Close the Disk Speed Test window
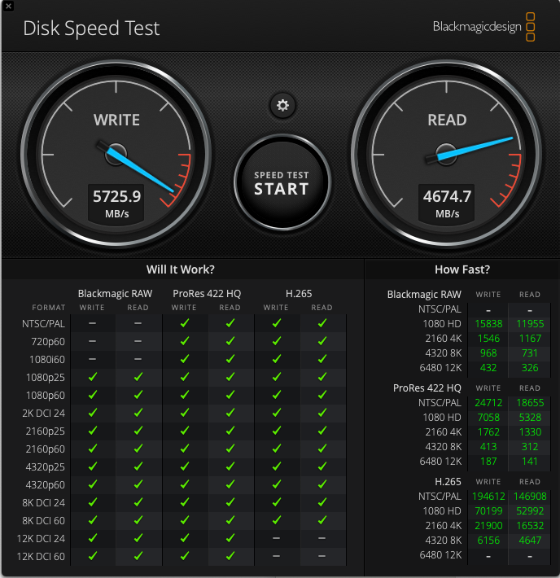The image size is (560, 578). pyautogui.click(x=7, y=5)
